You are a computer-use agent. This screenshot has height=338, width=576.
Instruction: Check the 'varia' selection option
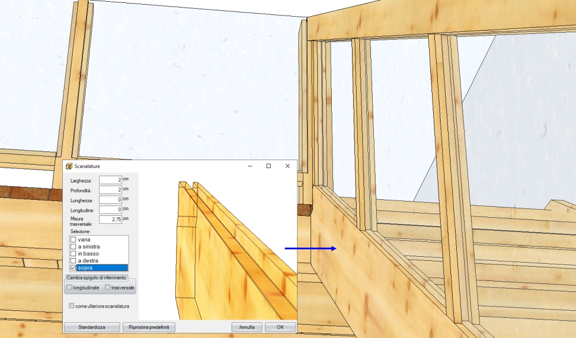point(73,240)
